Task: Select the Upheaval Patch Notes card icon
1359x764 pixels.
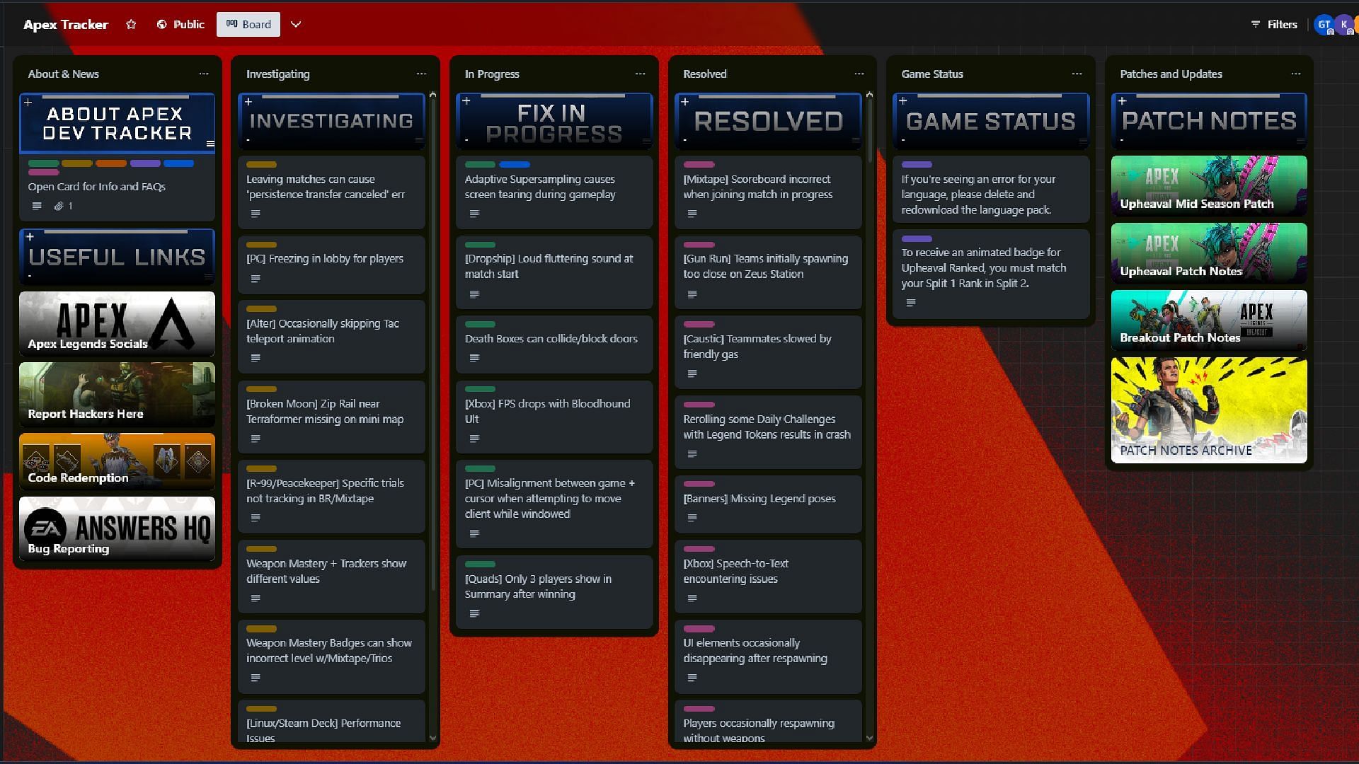Action: (1209, 253)
